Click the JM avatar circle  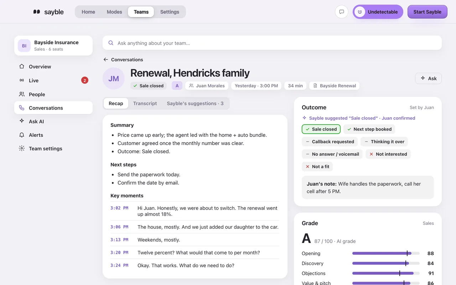(x=114, y=78)
